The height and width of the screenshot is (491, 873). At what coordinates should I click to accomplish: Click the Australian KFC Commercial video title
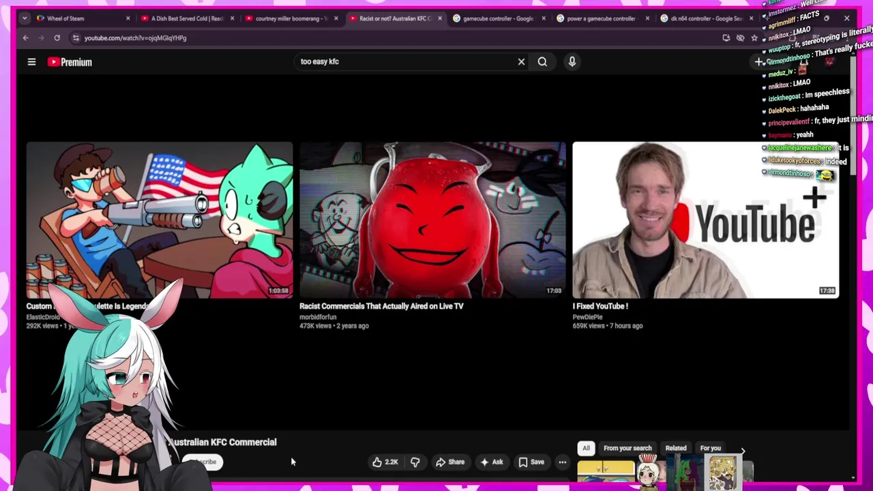pyautogui.click(x=222, y=442)
